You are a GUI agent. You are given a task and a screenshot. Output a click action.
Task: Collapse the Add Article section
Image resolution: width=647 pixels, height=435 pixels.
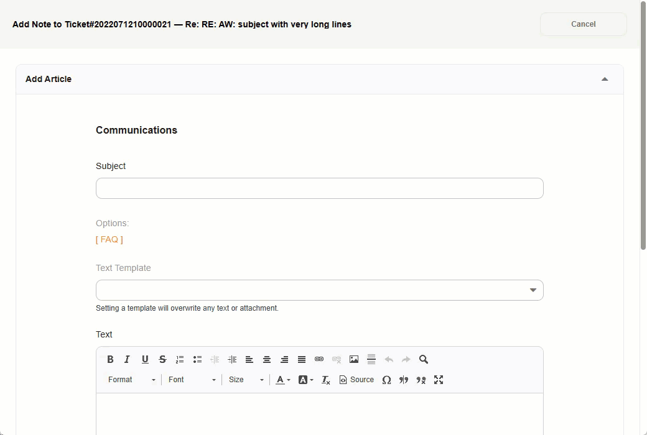coord(604,79)
